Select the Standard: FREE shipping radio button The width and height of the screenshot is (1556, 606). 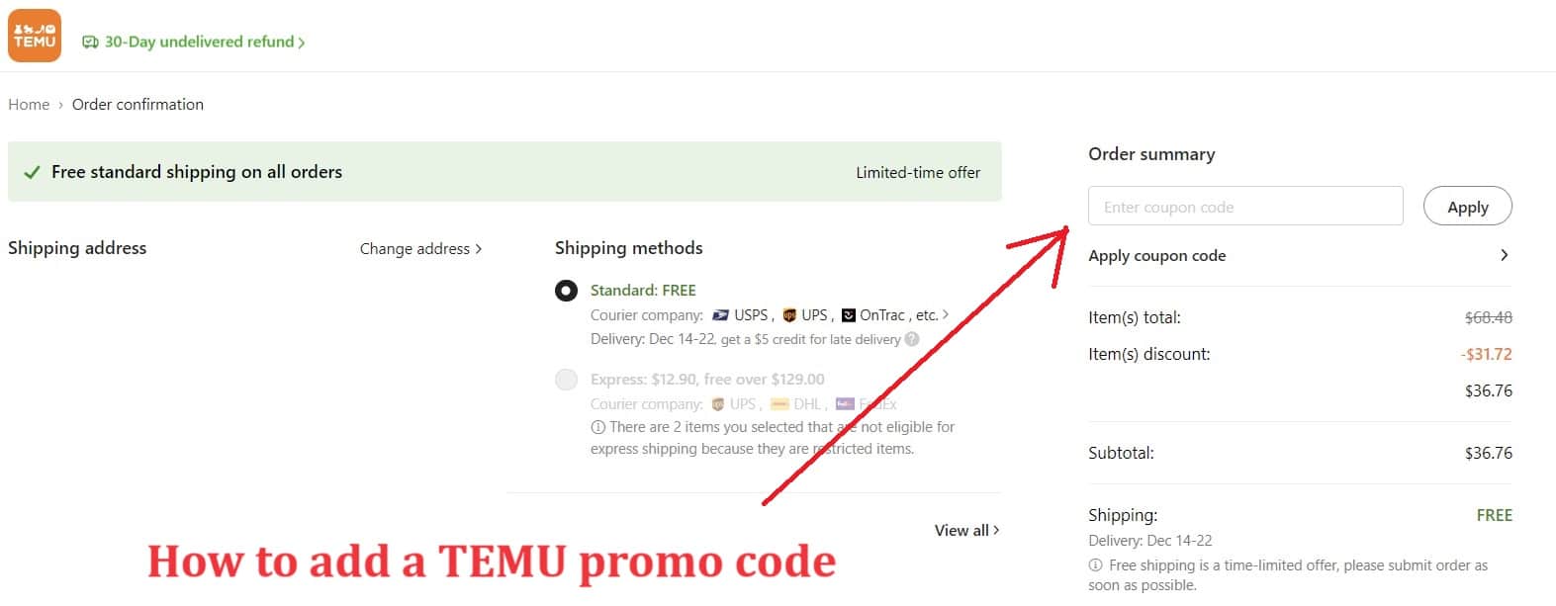566,291
